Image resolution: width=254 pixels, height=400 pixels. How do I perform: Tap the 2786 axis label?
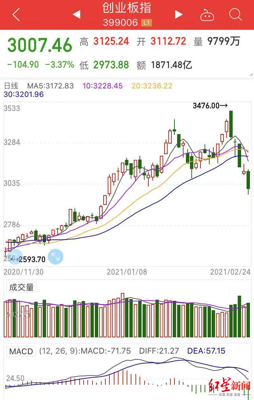pos(12,225)
